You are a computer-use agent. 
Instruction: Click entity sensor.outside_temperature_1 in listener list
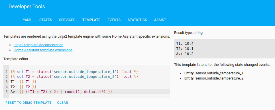tap(214, 73)
